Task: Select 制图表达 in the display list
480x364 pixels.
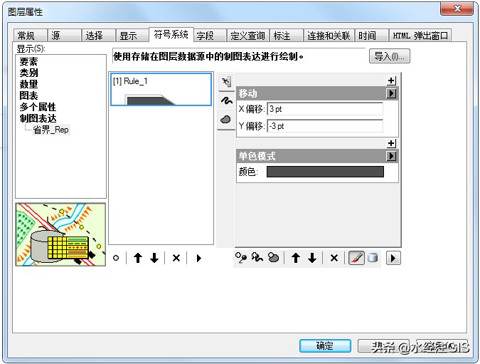Action: (38, 118)
